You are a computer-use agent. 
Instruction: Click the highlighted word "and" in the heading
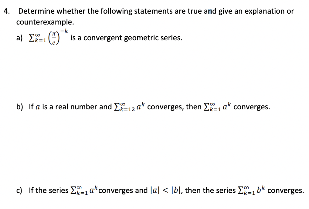(x=210, y=11)
